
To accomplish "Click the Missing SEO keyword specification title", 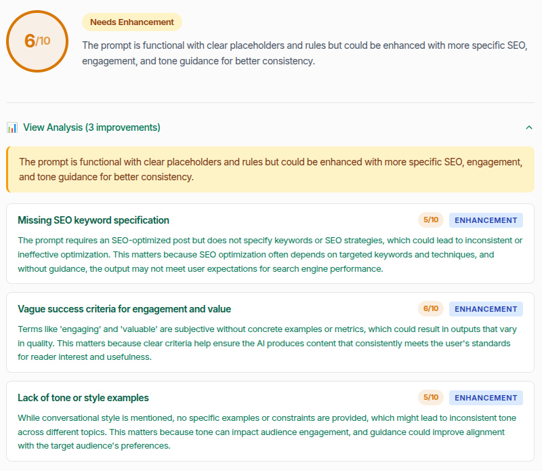I will point(94,220).
